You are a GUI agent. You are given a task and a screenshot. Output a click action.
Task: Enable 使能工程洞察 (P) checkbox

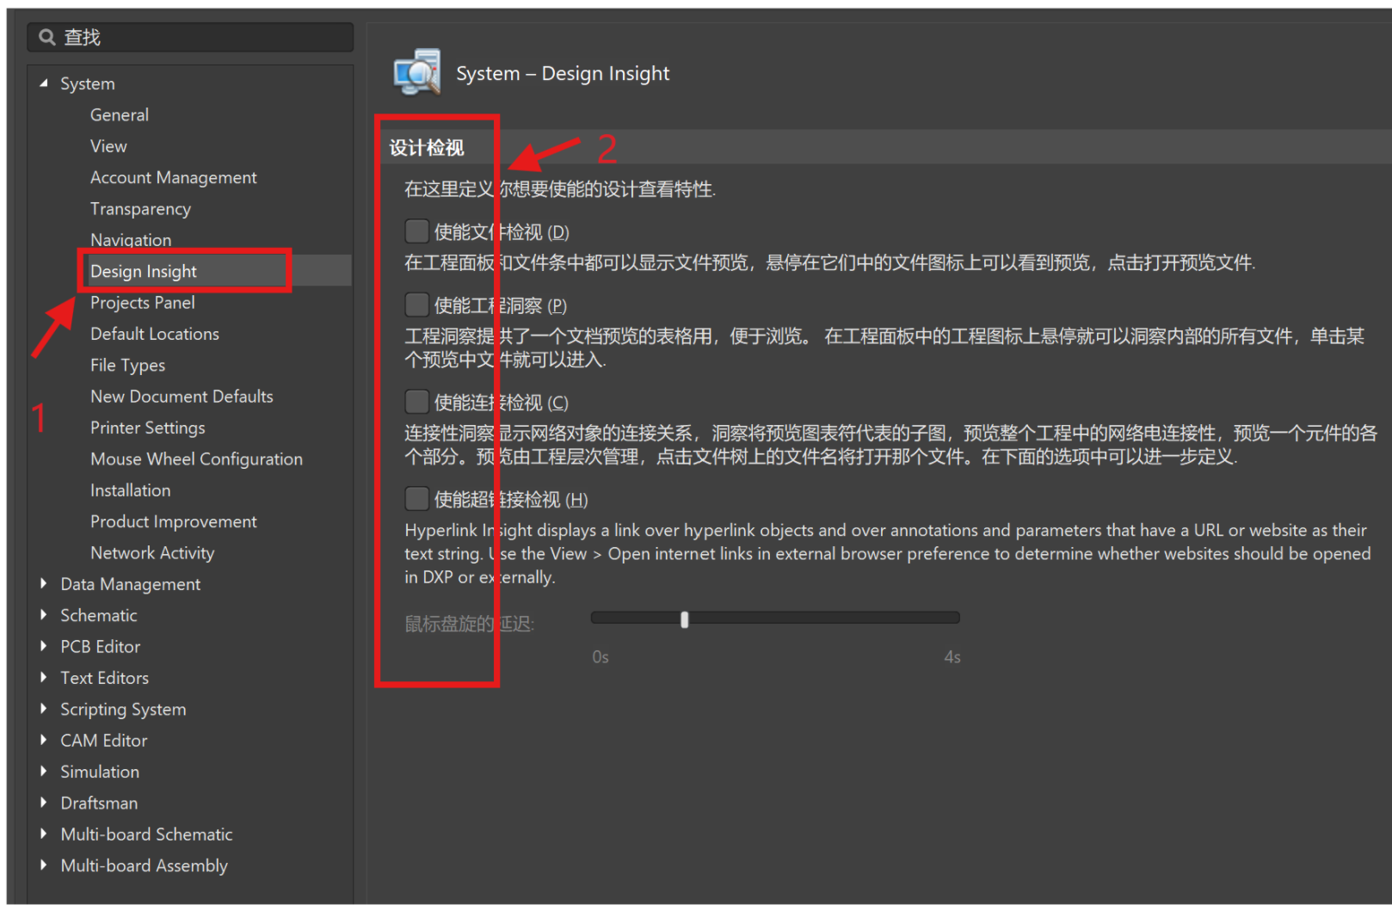(416, 305)
